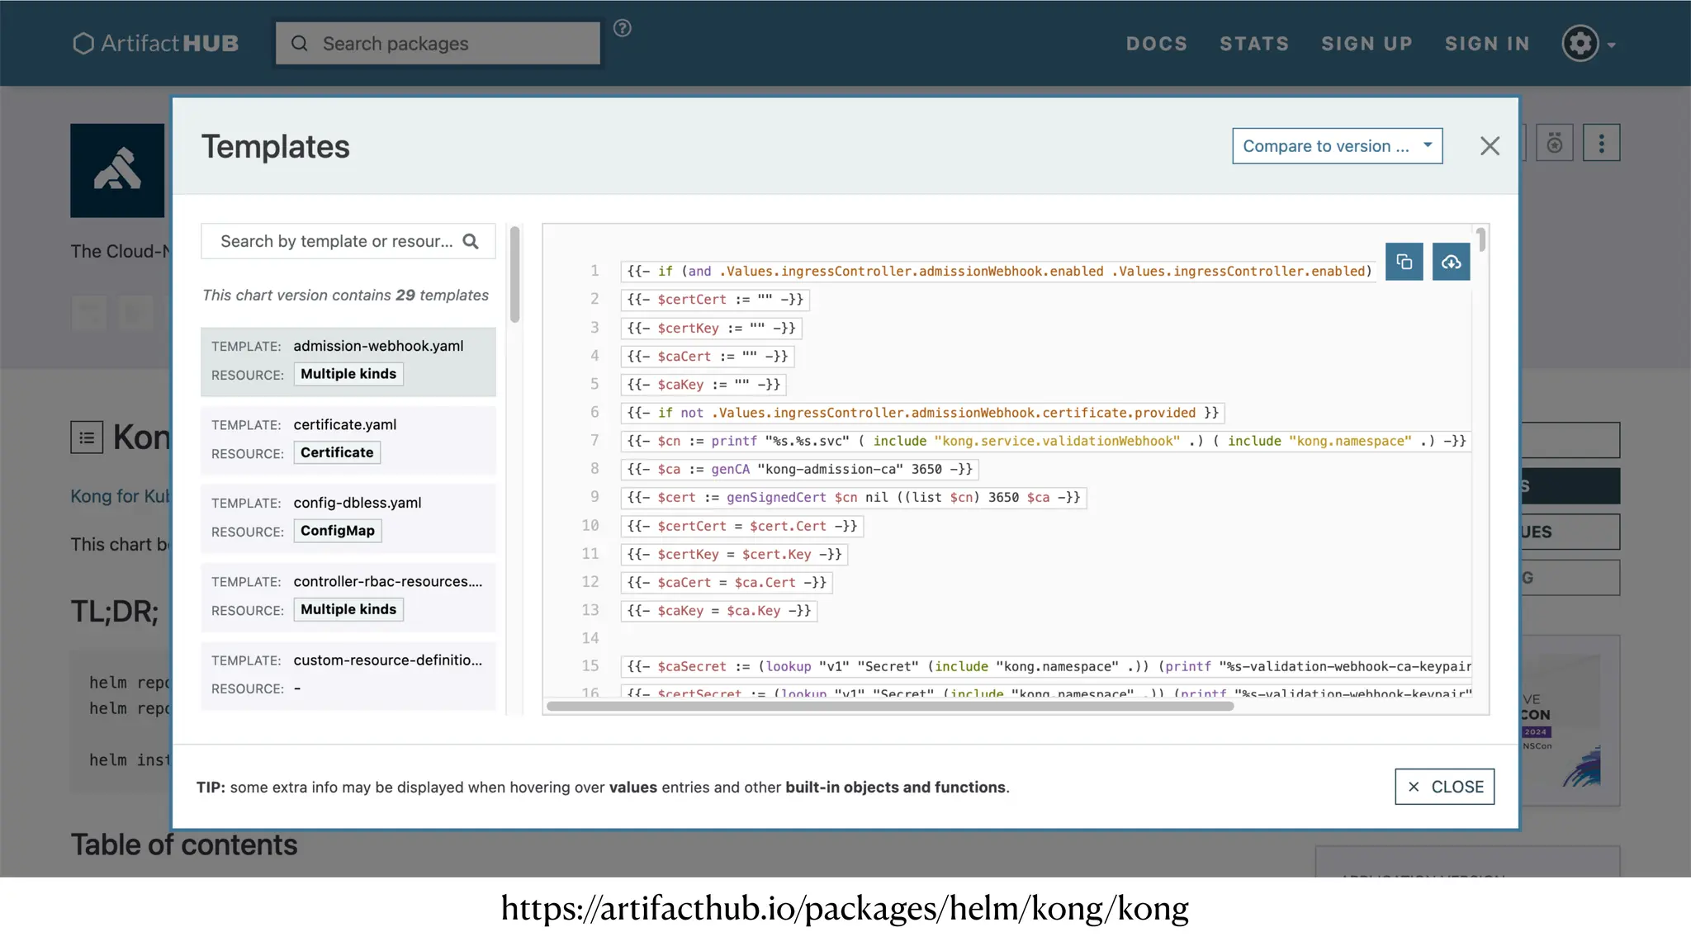
Task: Copy template code to clipboard icon
Action: (1404, 262)
